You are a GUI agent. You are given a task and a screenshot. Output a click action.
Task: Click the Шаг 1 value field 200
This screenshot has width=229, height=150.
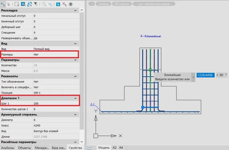[x=55, y=104]
